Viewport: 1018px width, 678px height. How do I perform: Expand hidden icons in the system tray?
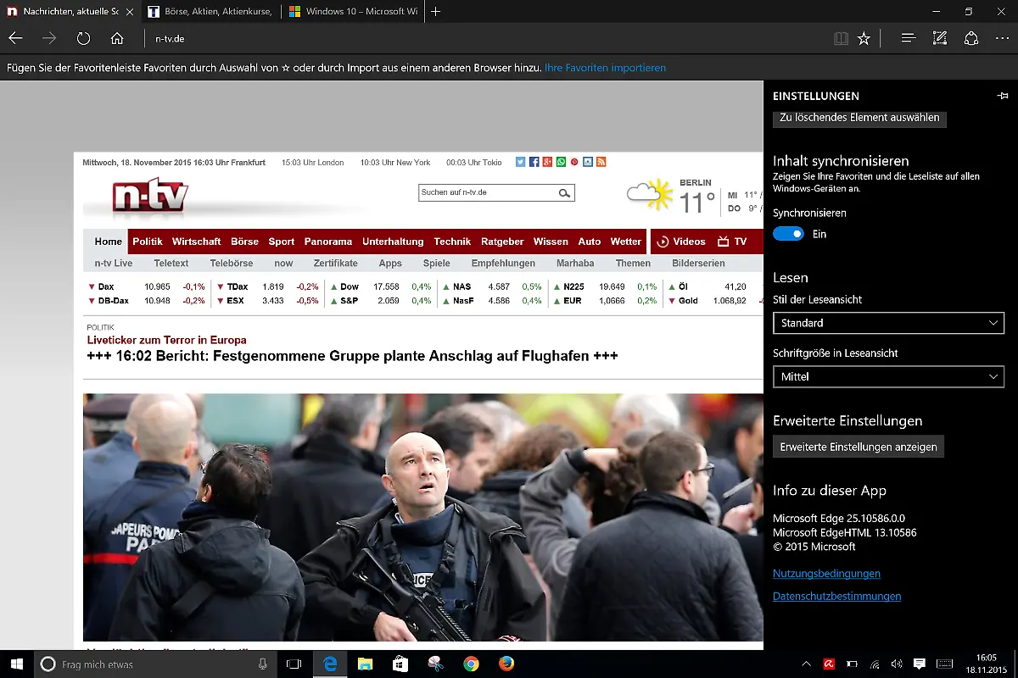[806, 664]
